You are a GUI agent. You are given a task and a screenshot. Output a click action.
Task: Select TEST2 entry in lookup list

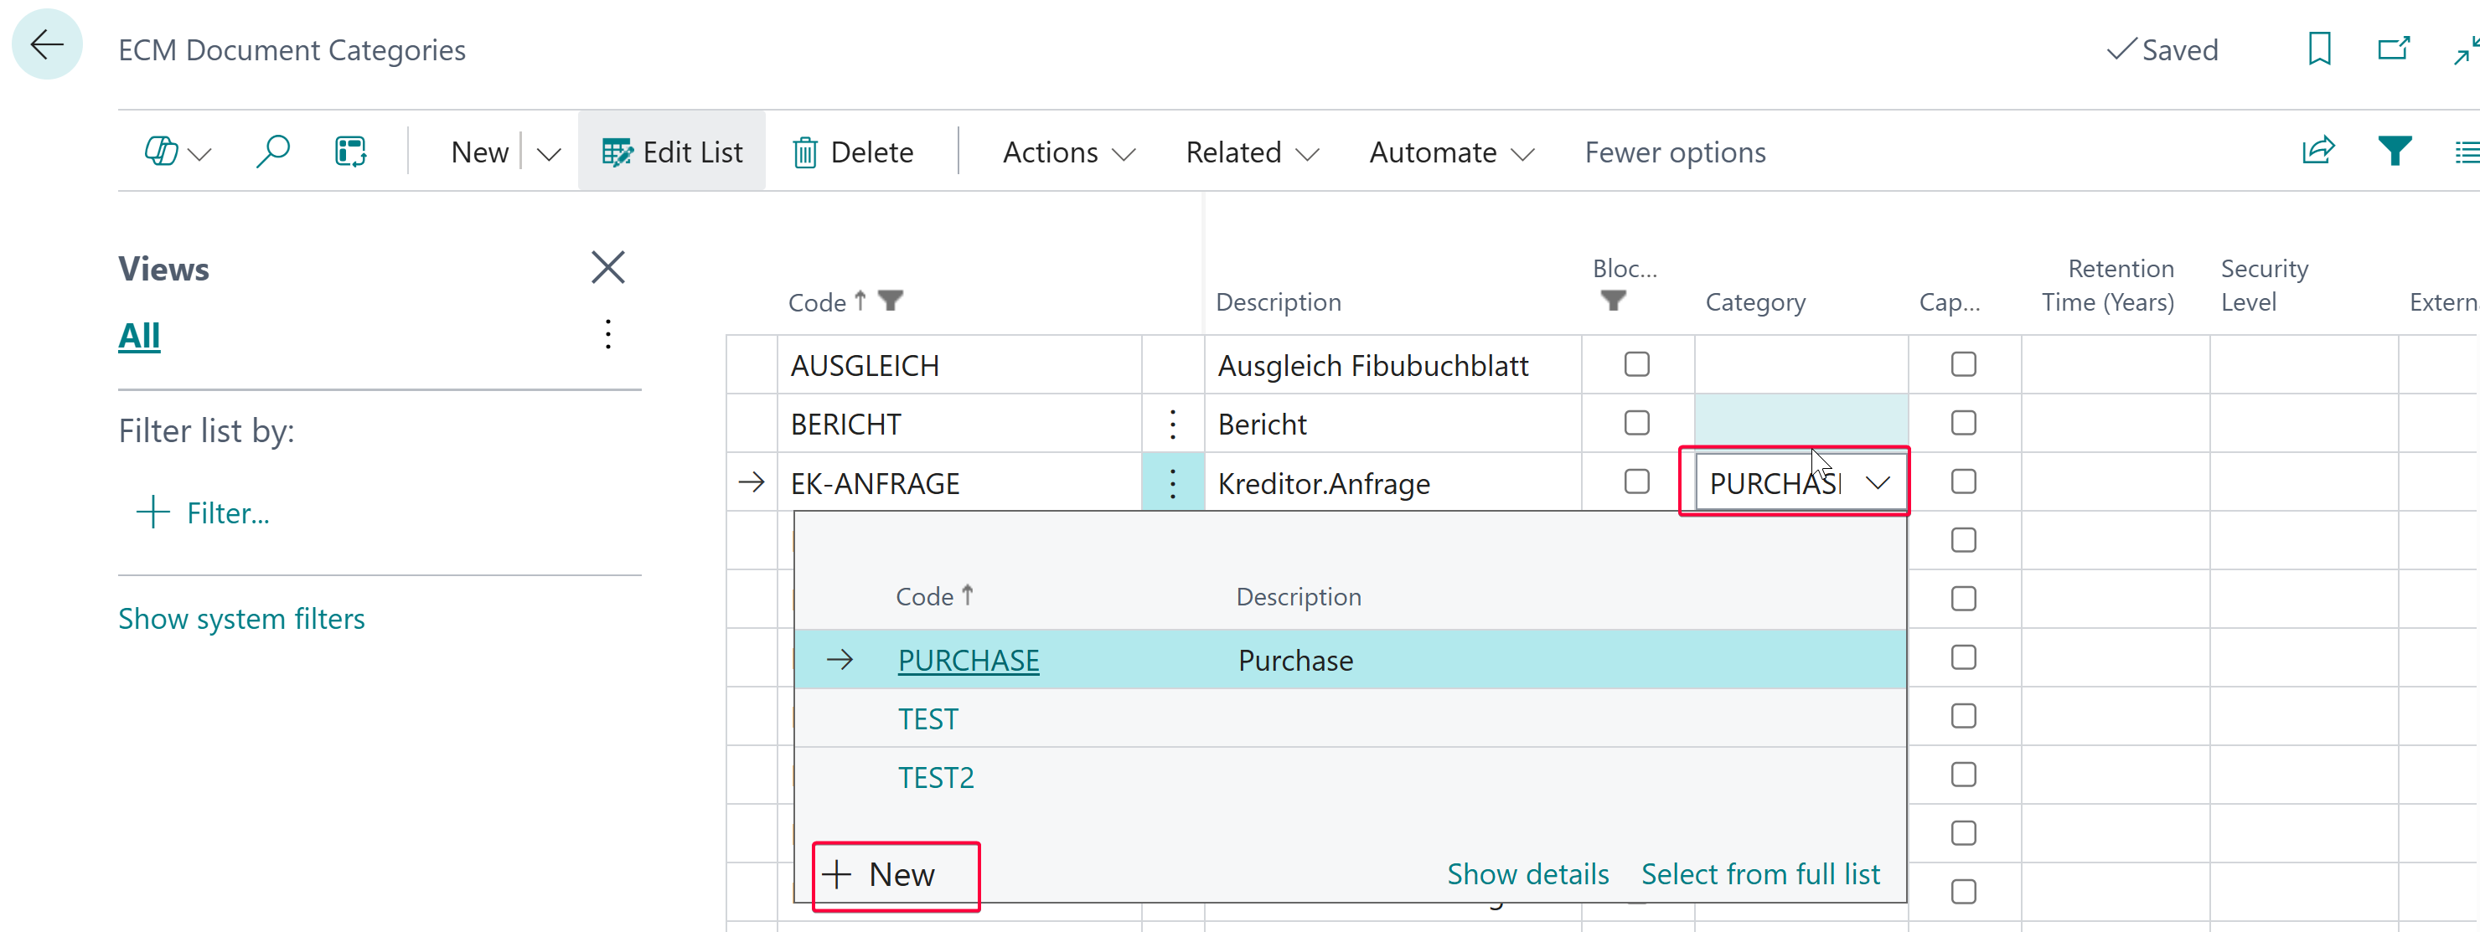(x=936, y=777)
